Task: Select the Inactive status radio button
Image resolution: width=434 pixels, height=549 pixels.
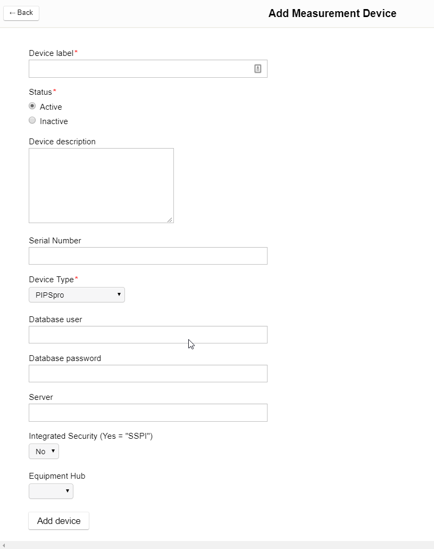Action: [32, 120]
